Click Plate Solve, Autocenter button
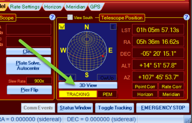 [29, 66]
